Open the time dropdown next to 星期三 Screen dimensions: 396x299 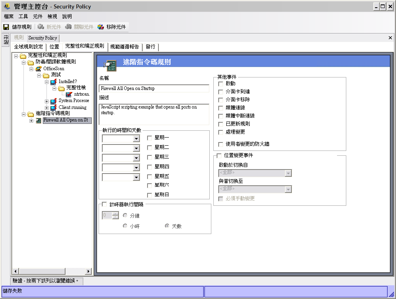coord(136,158)
